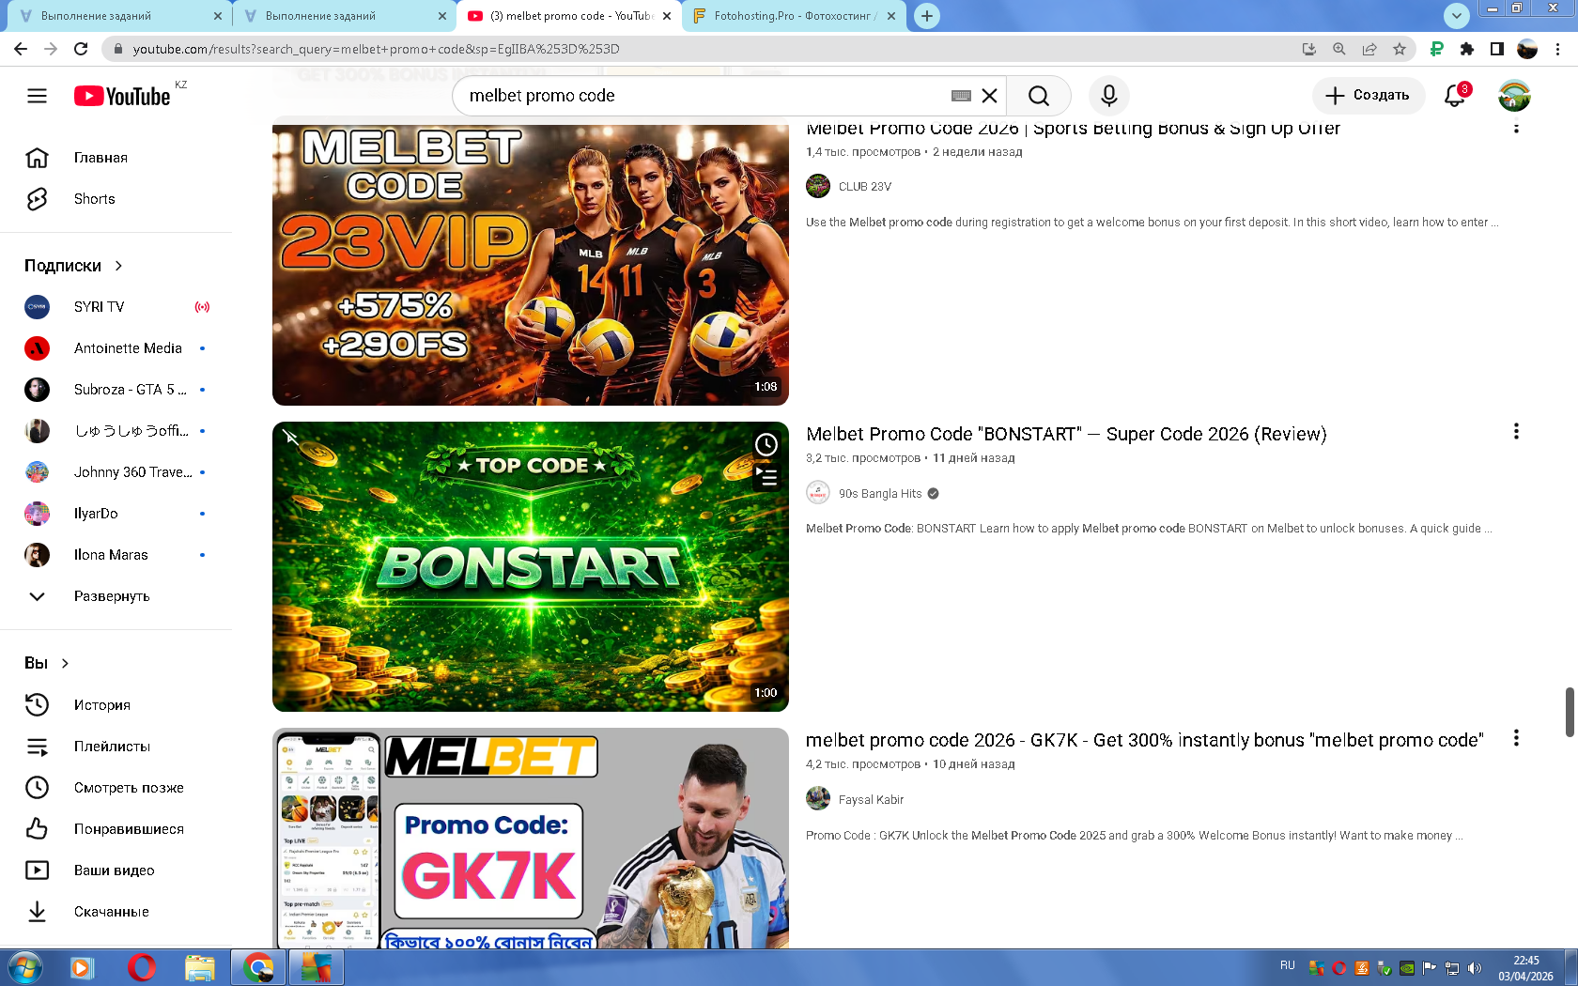Run search with the magnifier button
The height and width of the screenshot is (986, 1578).
(x=1038, y=96)
